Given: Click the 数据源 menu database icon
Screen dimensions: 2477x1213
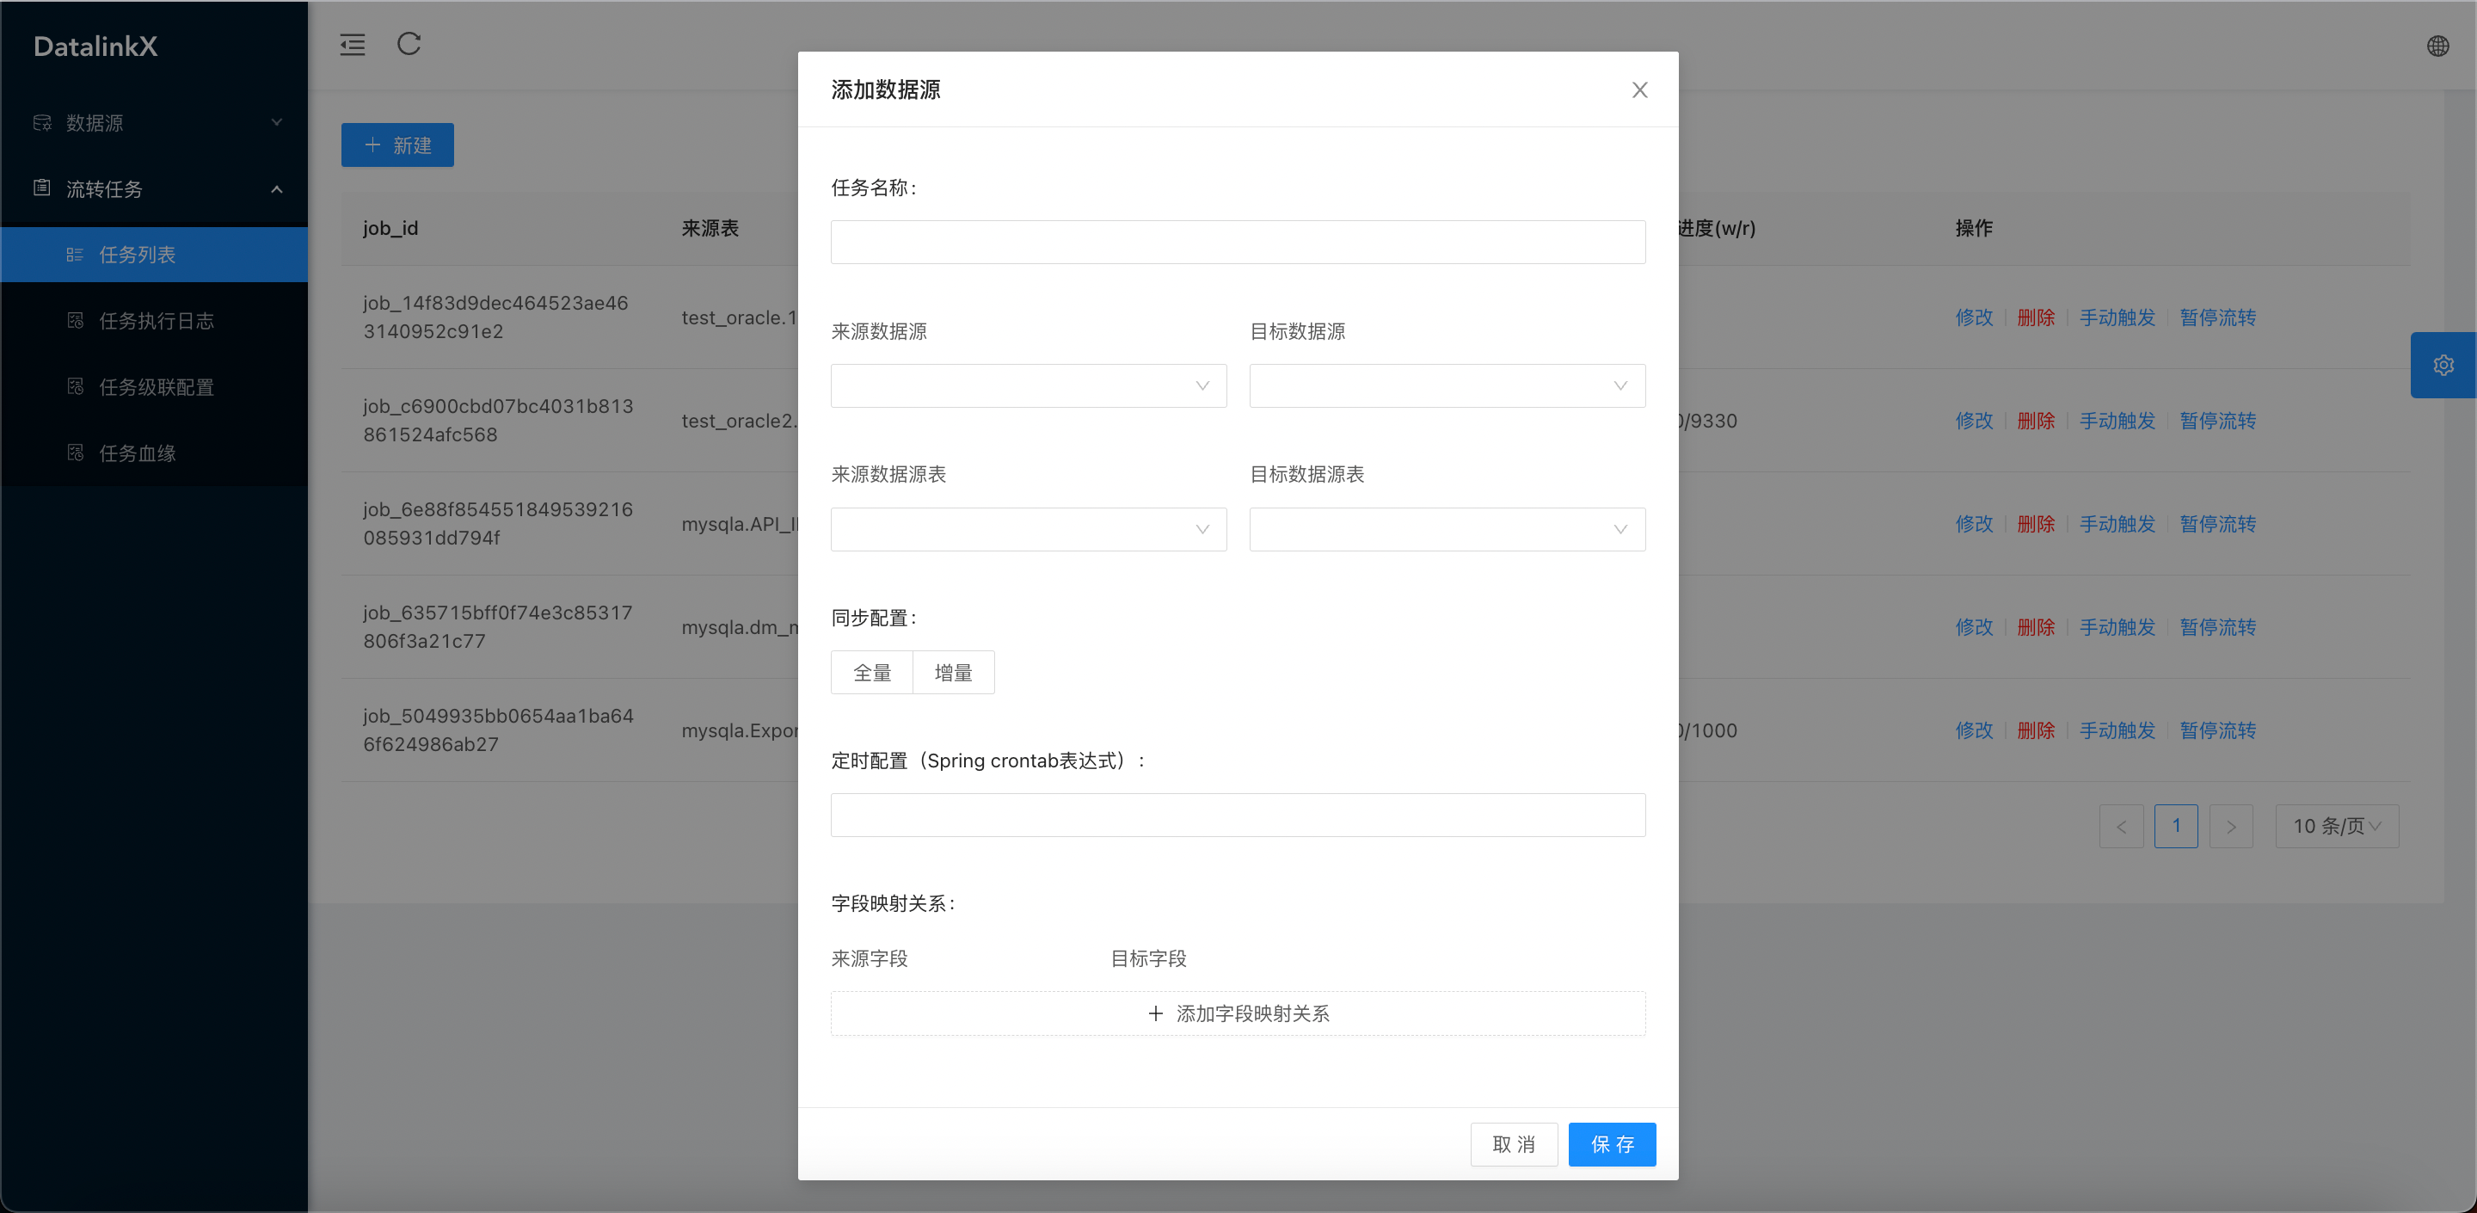Looking at the screenshot, I should coord(42,122).
